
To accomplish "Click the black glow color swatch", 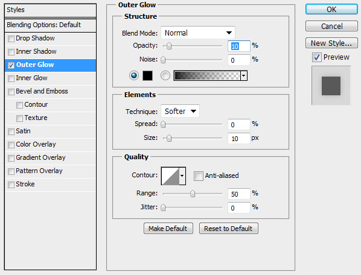I will [147, 75].
